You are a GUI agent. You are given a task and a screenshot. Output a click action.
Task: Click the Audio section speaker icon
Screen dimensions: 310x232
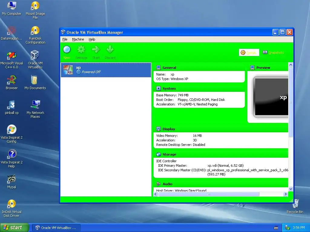[158, 184]
